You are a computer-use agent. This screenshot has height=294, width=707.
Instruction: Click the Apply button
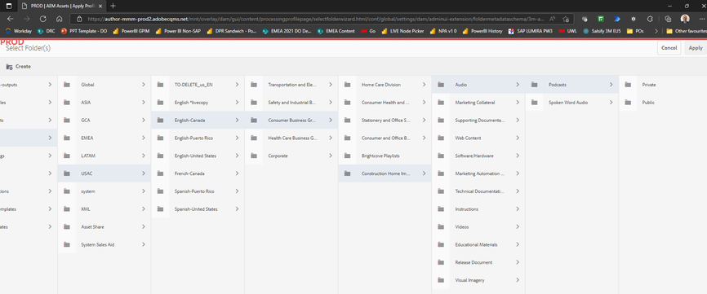696,48
